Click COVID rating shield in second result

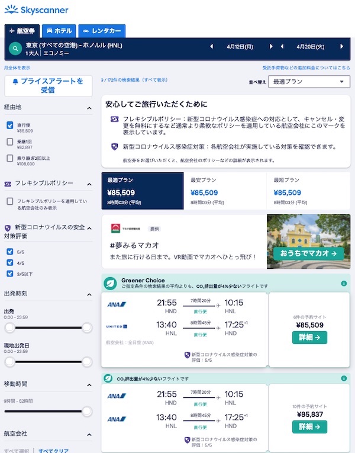[x=187, y=440]
